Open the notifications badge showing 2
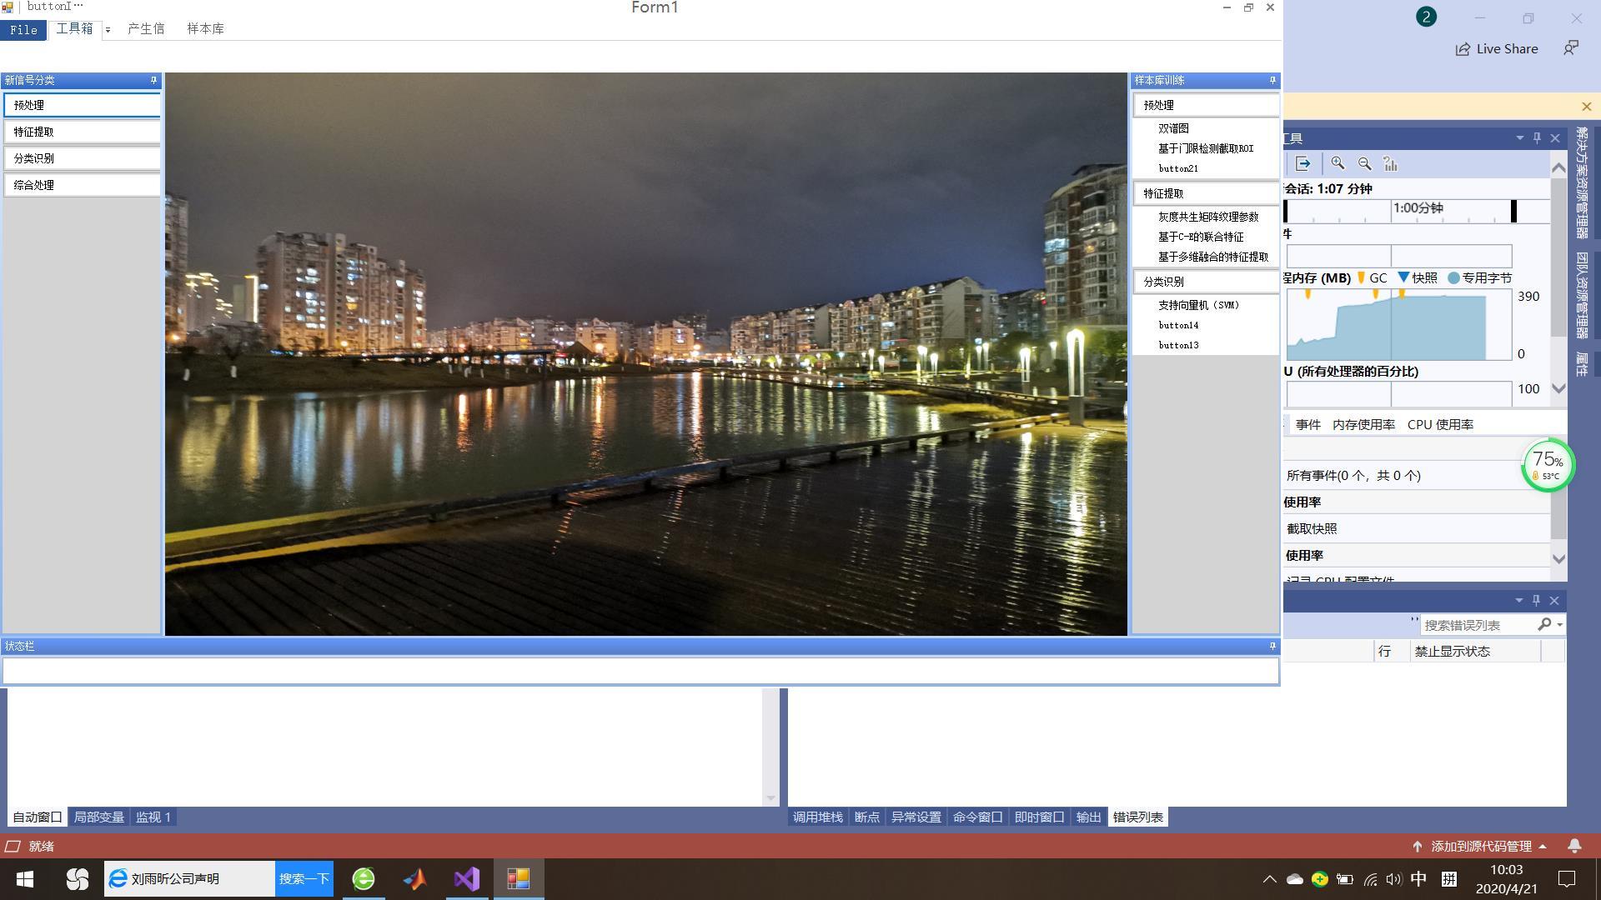The width and height of the screenshot is (1601, 900). (x=1426, y=17)
